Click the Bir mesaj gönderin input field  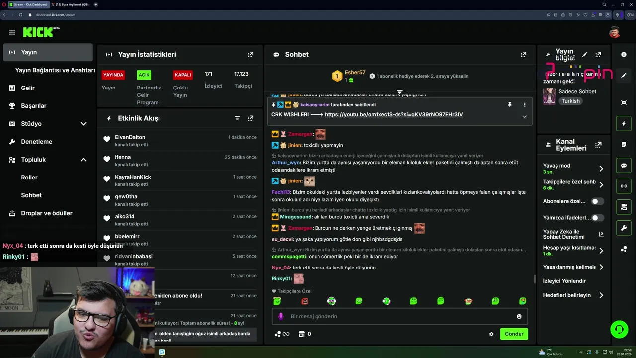click(x=399, y=316)
